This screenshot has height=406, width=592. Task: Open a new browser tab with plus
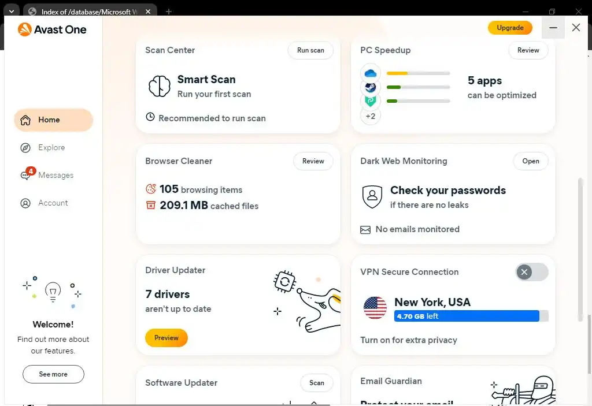pyautogui.click(x=169, y=12)
